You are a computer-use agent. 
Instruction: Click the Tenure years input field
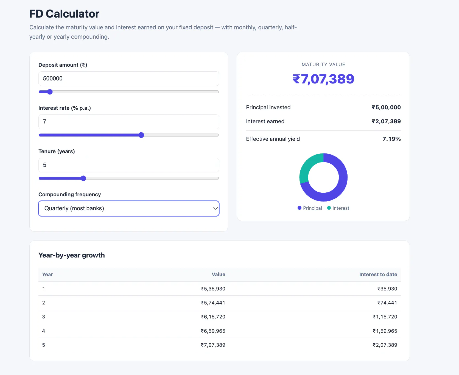(128, 165)
